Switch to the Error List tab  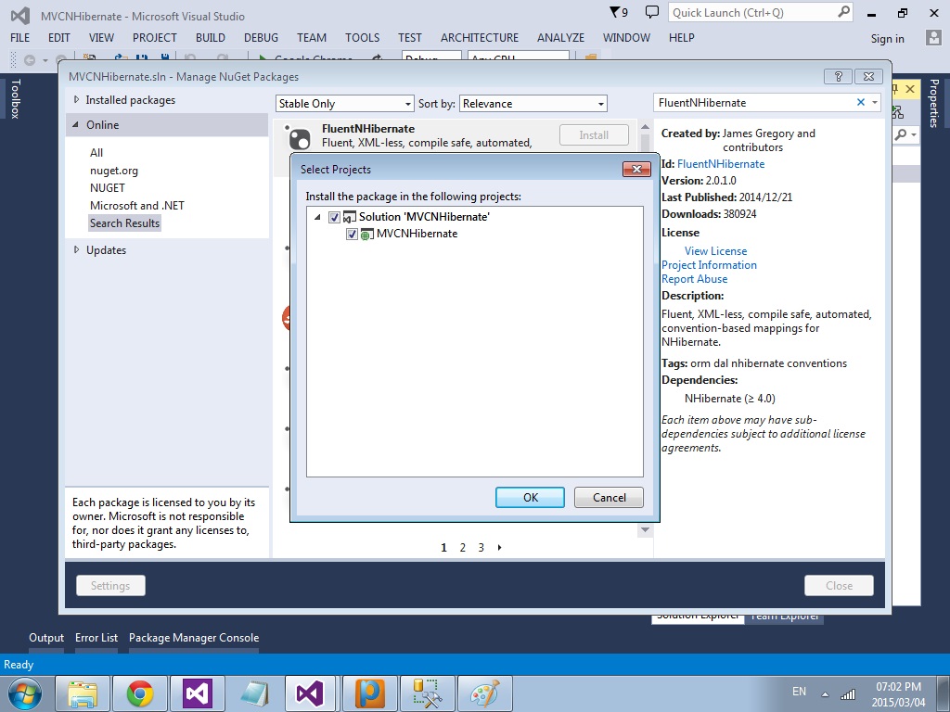tap(96, 638)
